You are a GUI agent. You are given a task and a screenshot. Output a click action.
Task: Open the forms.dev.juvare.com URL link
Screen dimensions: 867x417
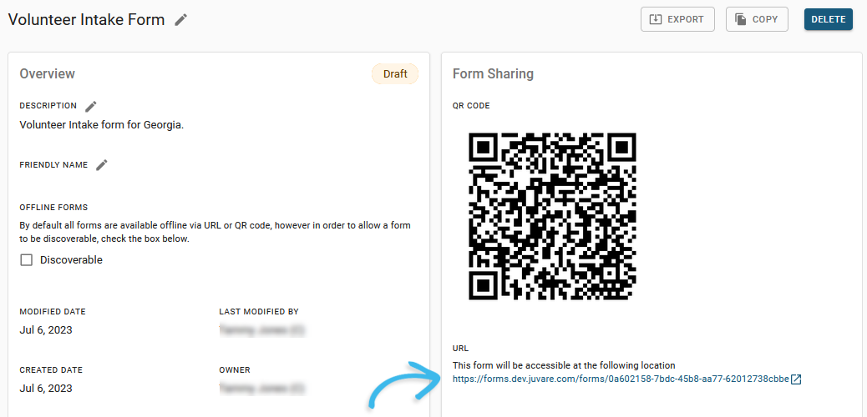tap(621, 379)
